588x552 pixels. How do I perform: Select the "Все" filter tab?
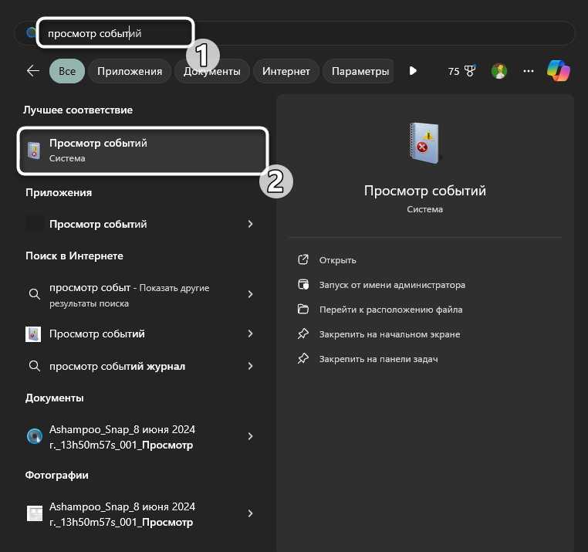(x=67, y=71)
